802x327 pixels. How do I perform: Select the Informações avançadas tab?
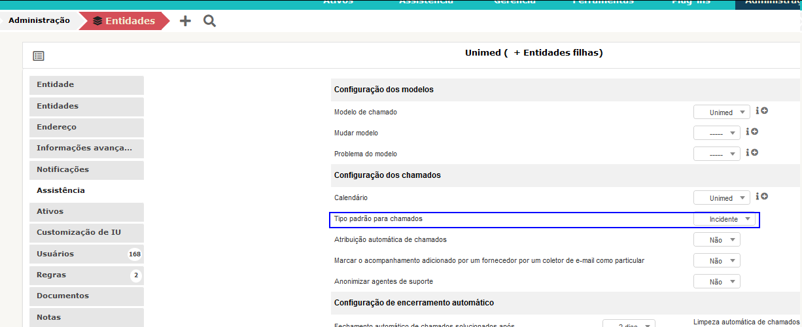tap(86, 148)
